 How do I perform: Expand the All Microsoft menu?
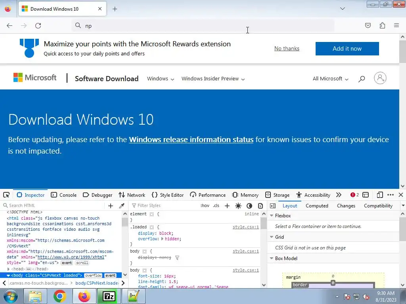point(330,79)
